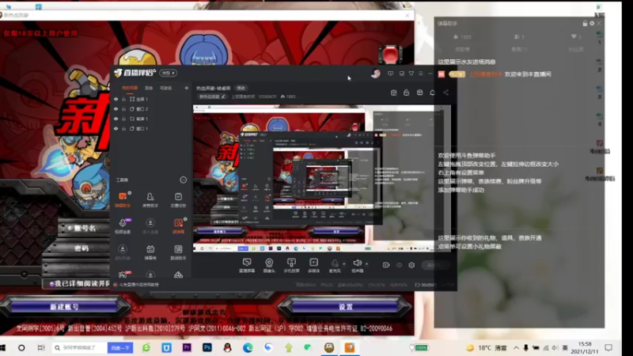Viewport: 633px width, 356px height.
Task: Expand the mode pill next to the 直播伴侣 logo
Action: [x=168, y=73]
